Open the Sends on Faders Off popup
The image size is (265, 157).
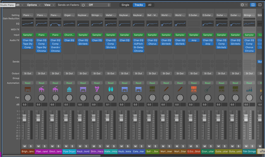99,5
